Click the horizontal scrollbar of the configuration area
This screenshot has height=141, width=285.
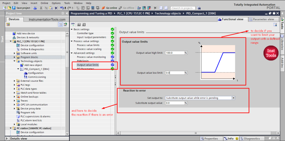point(196,133)
